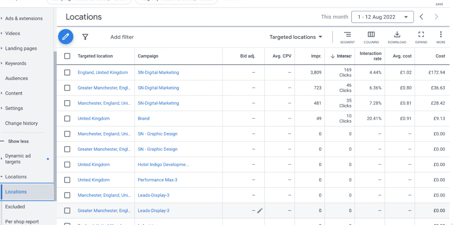Open Change history in the sidebar
The height and width of the screenshot is (225, 453).
coord(21,123)
